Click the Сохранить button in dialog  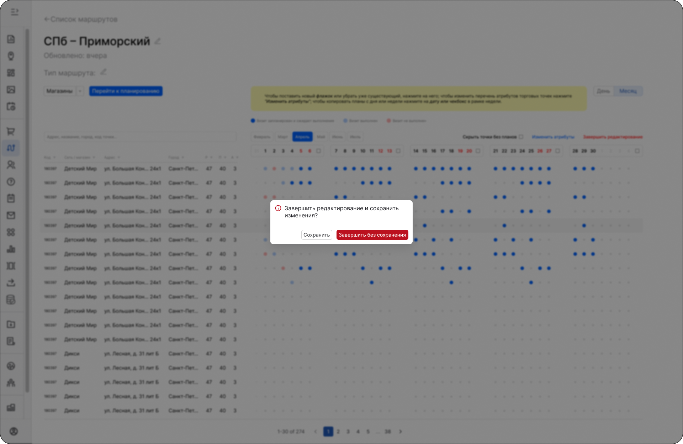(x=316, y=235)
